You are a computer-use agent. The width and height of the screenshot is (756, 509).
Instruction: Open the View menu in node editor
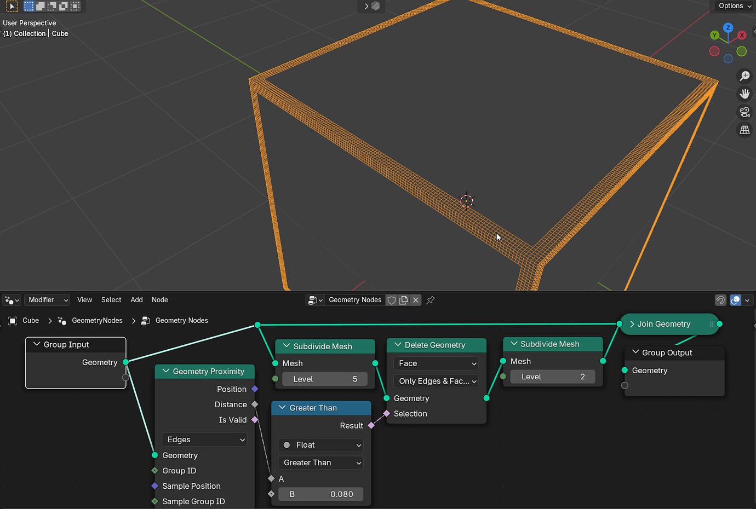click(85, 300)
